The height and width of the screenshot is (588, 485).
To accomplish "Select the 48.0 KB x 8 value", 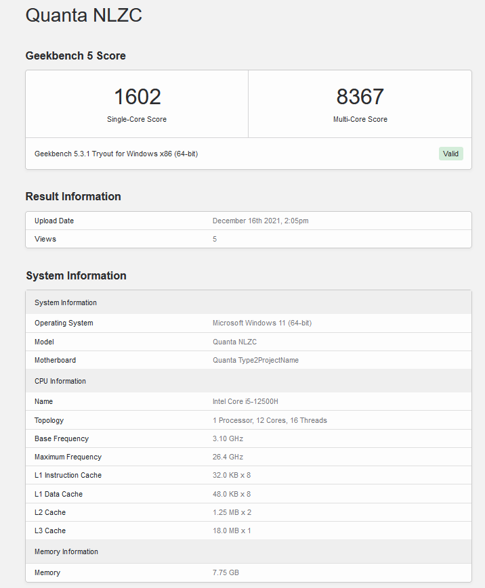I will tap(232, 494).
